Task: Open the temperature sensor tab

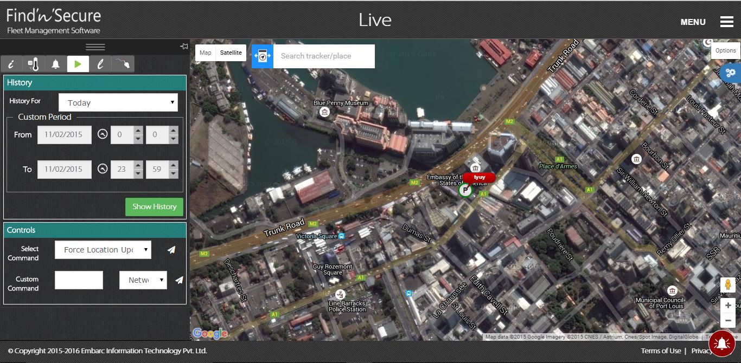Action: [x=34, y=64]
